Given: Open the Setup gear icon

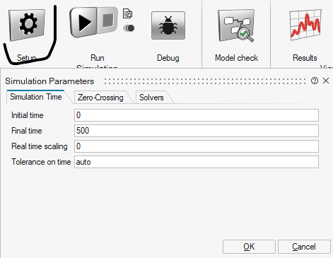Looking at the screenshot, I should point(27,25).
